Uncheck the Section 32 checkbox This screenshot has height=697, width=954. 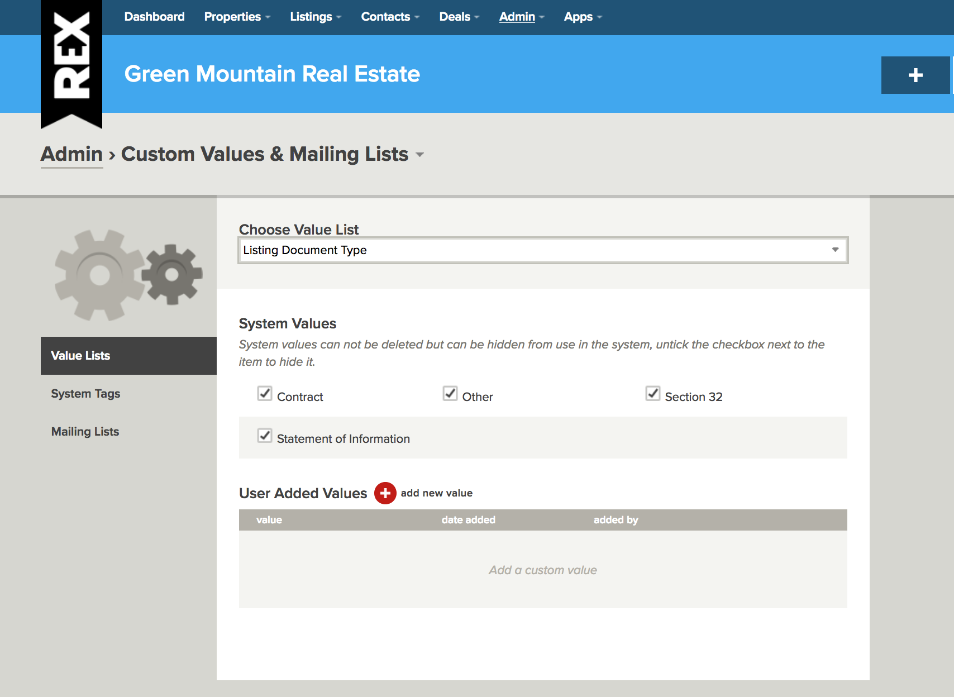coord(653,394)
